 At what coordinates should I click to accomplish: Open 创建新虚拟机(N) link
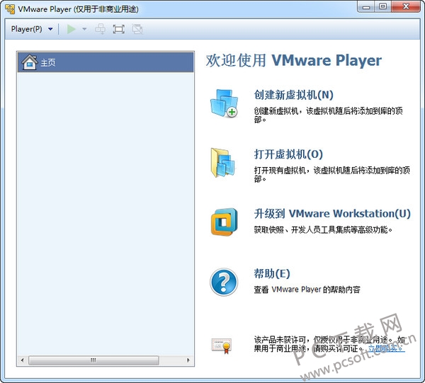point(293,95)
